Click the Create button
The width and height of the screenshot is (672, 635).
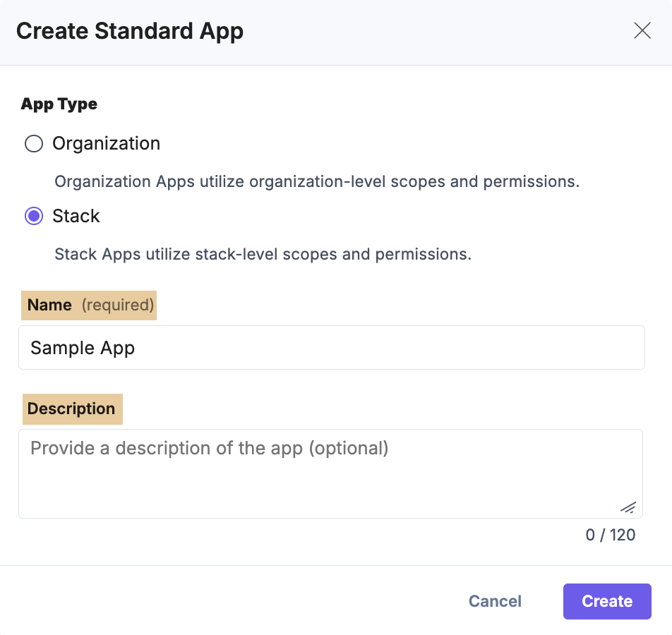606,601
